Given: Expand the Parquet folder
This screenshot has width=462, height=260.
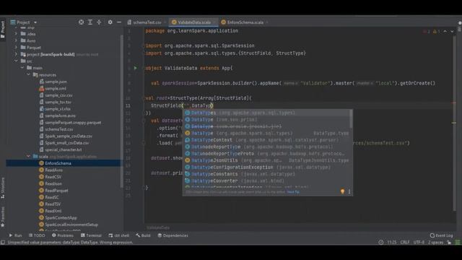Looking at the screenshot, I should point(16,48).
